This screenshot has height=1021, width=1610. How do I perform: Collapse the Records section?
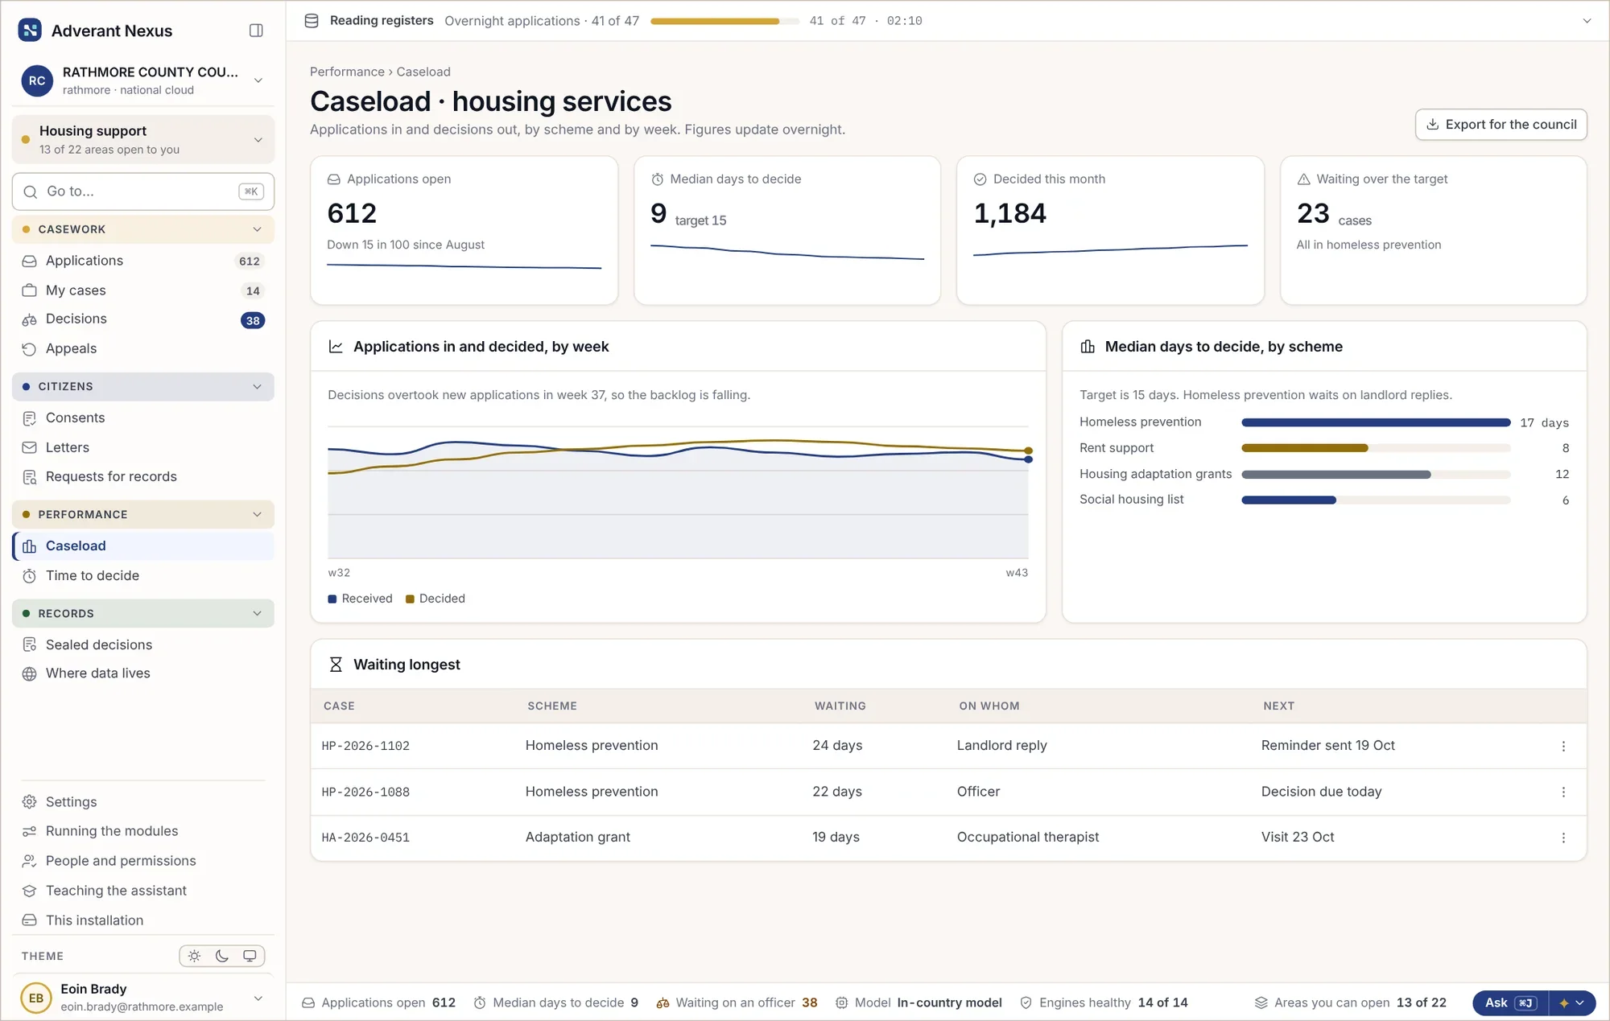(143, 613)
